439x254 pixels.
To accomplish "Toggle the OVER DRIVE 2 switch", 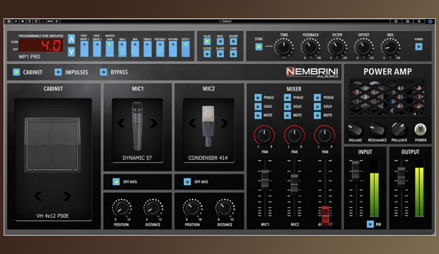I will pos(97,49).
